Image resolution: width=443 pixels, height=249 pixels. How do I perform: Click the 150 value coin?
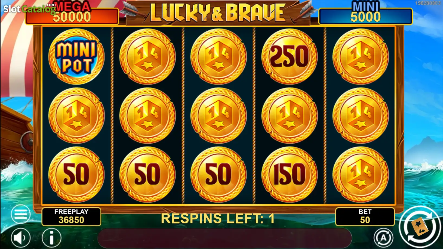(x=289, y=174)
